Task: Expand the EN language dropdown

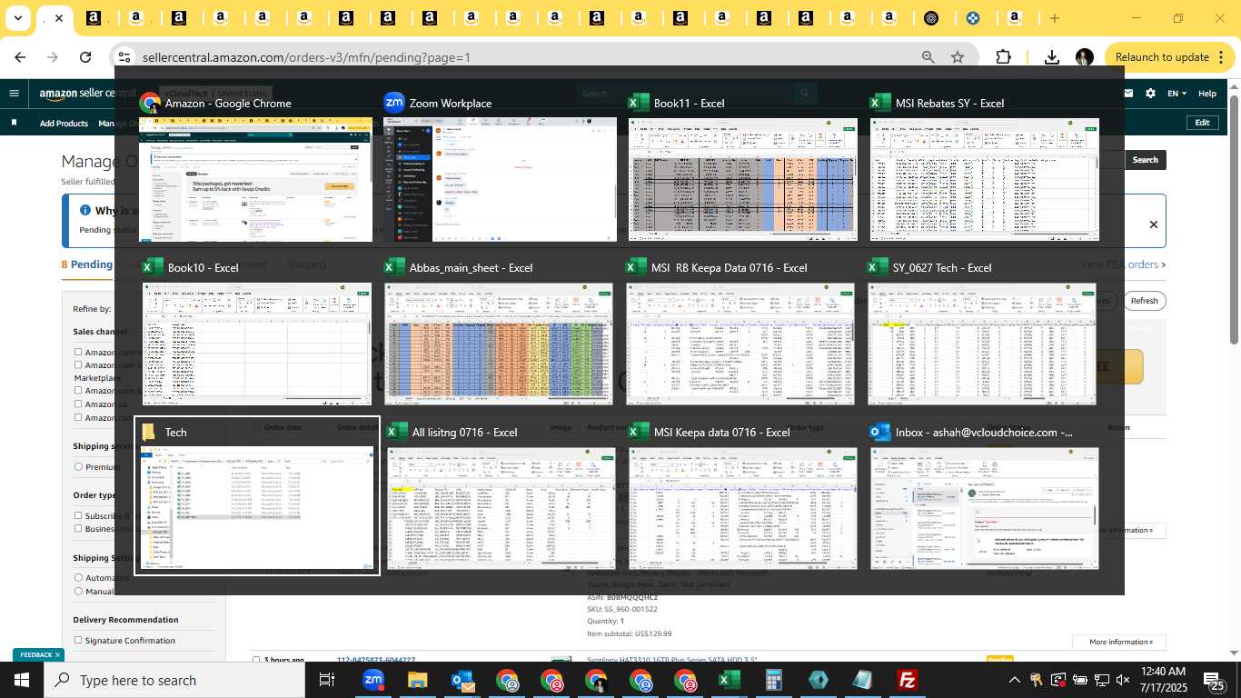Action: tap(1177, 93)
